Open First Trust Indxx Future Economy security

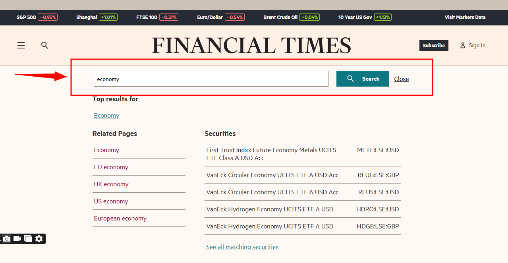click(x=271, y=154)
